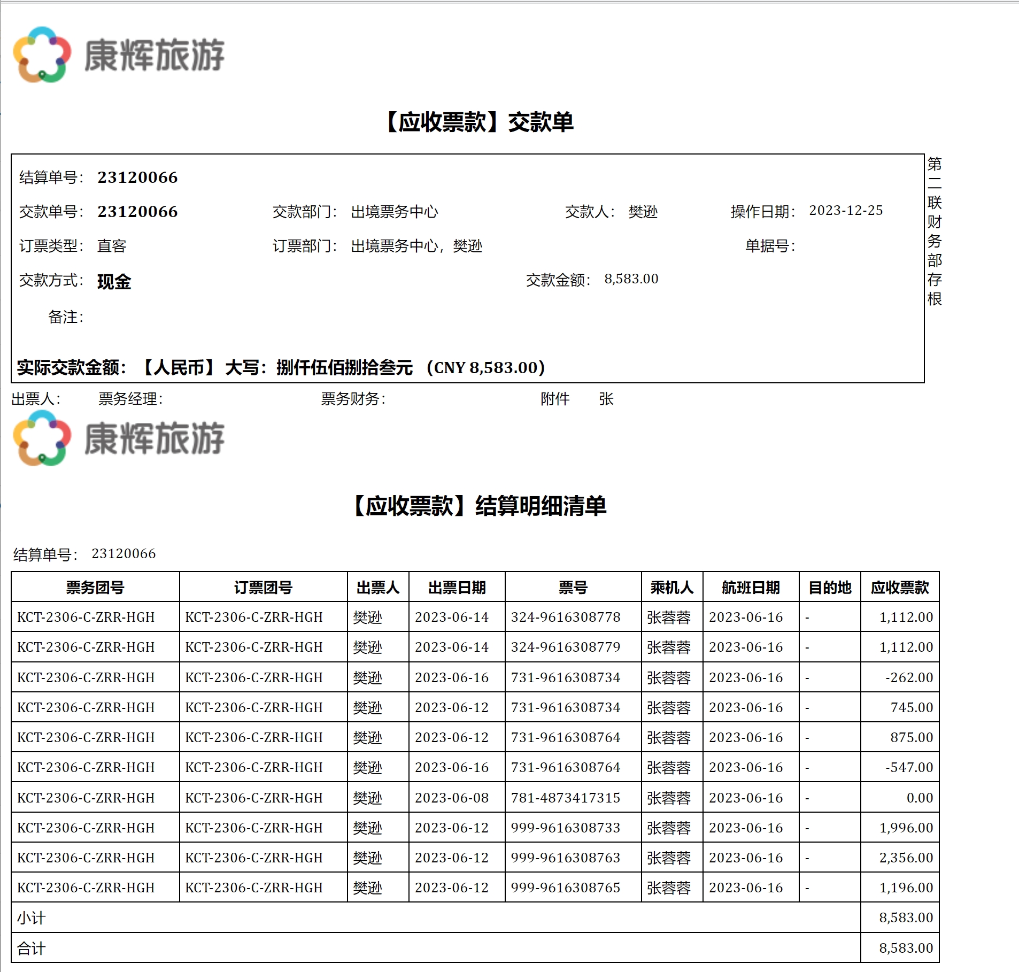
Task: Click the 操作日期 value 2023-12-25
Action: click(845, 211)
